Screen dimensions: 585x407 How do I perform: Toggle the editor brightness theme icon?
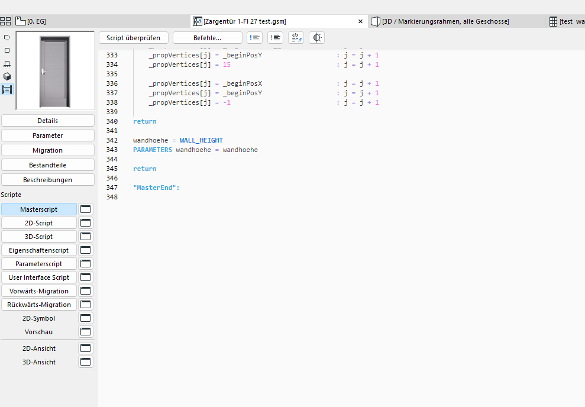click(316, 38)
